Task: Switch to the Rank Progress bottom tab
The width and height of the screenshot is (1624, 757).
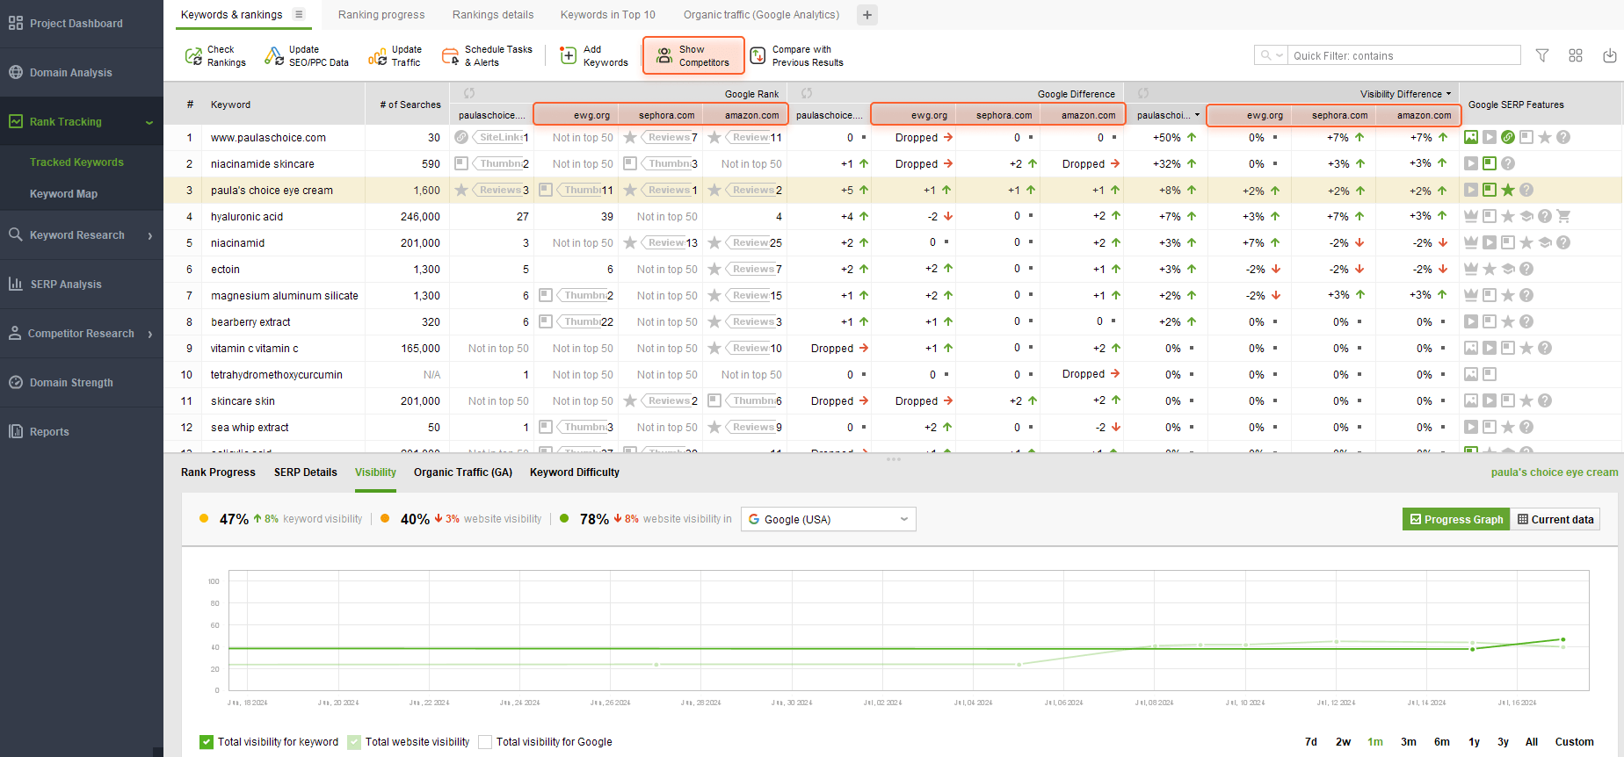Action: pos(218,472)
